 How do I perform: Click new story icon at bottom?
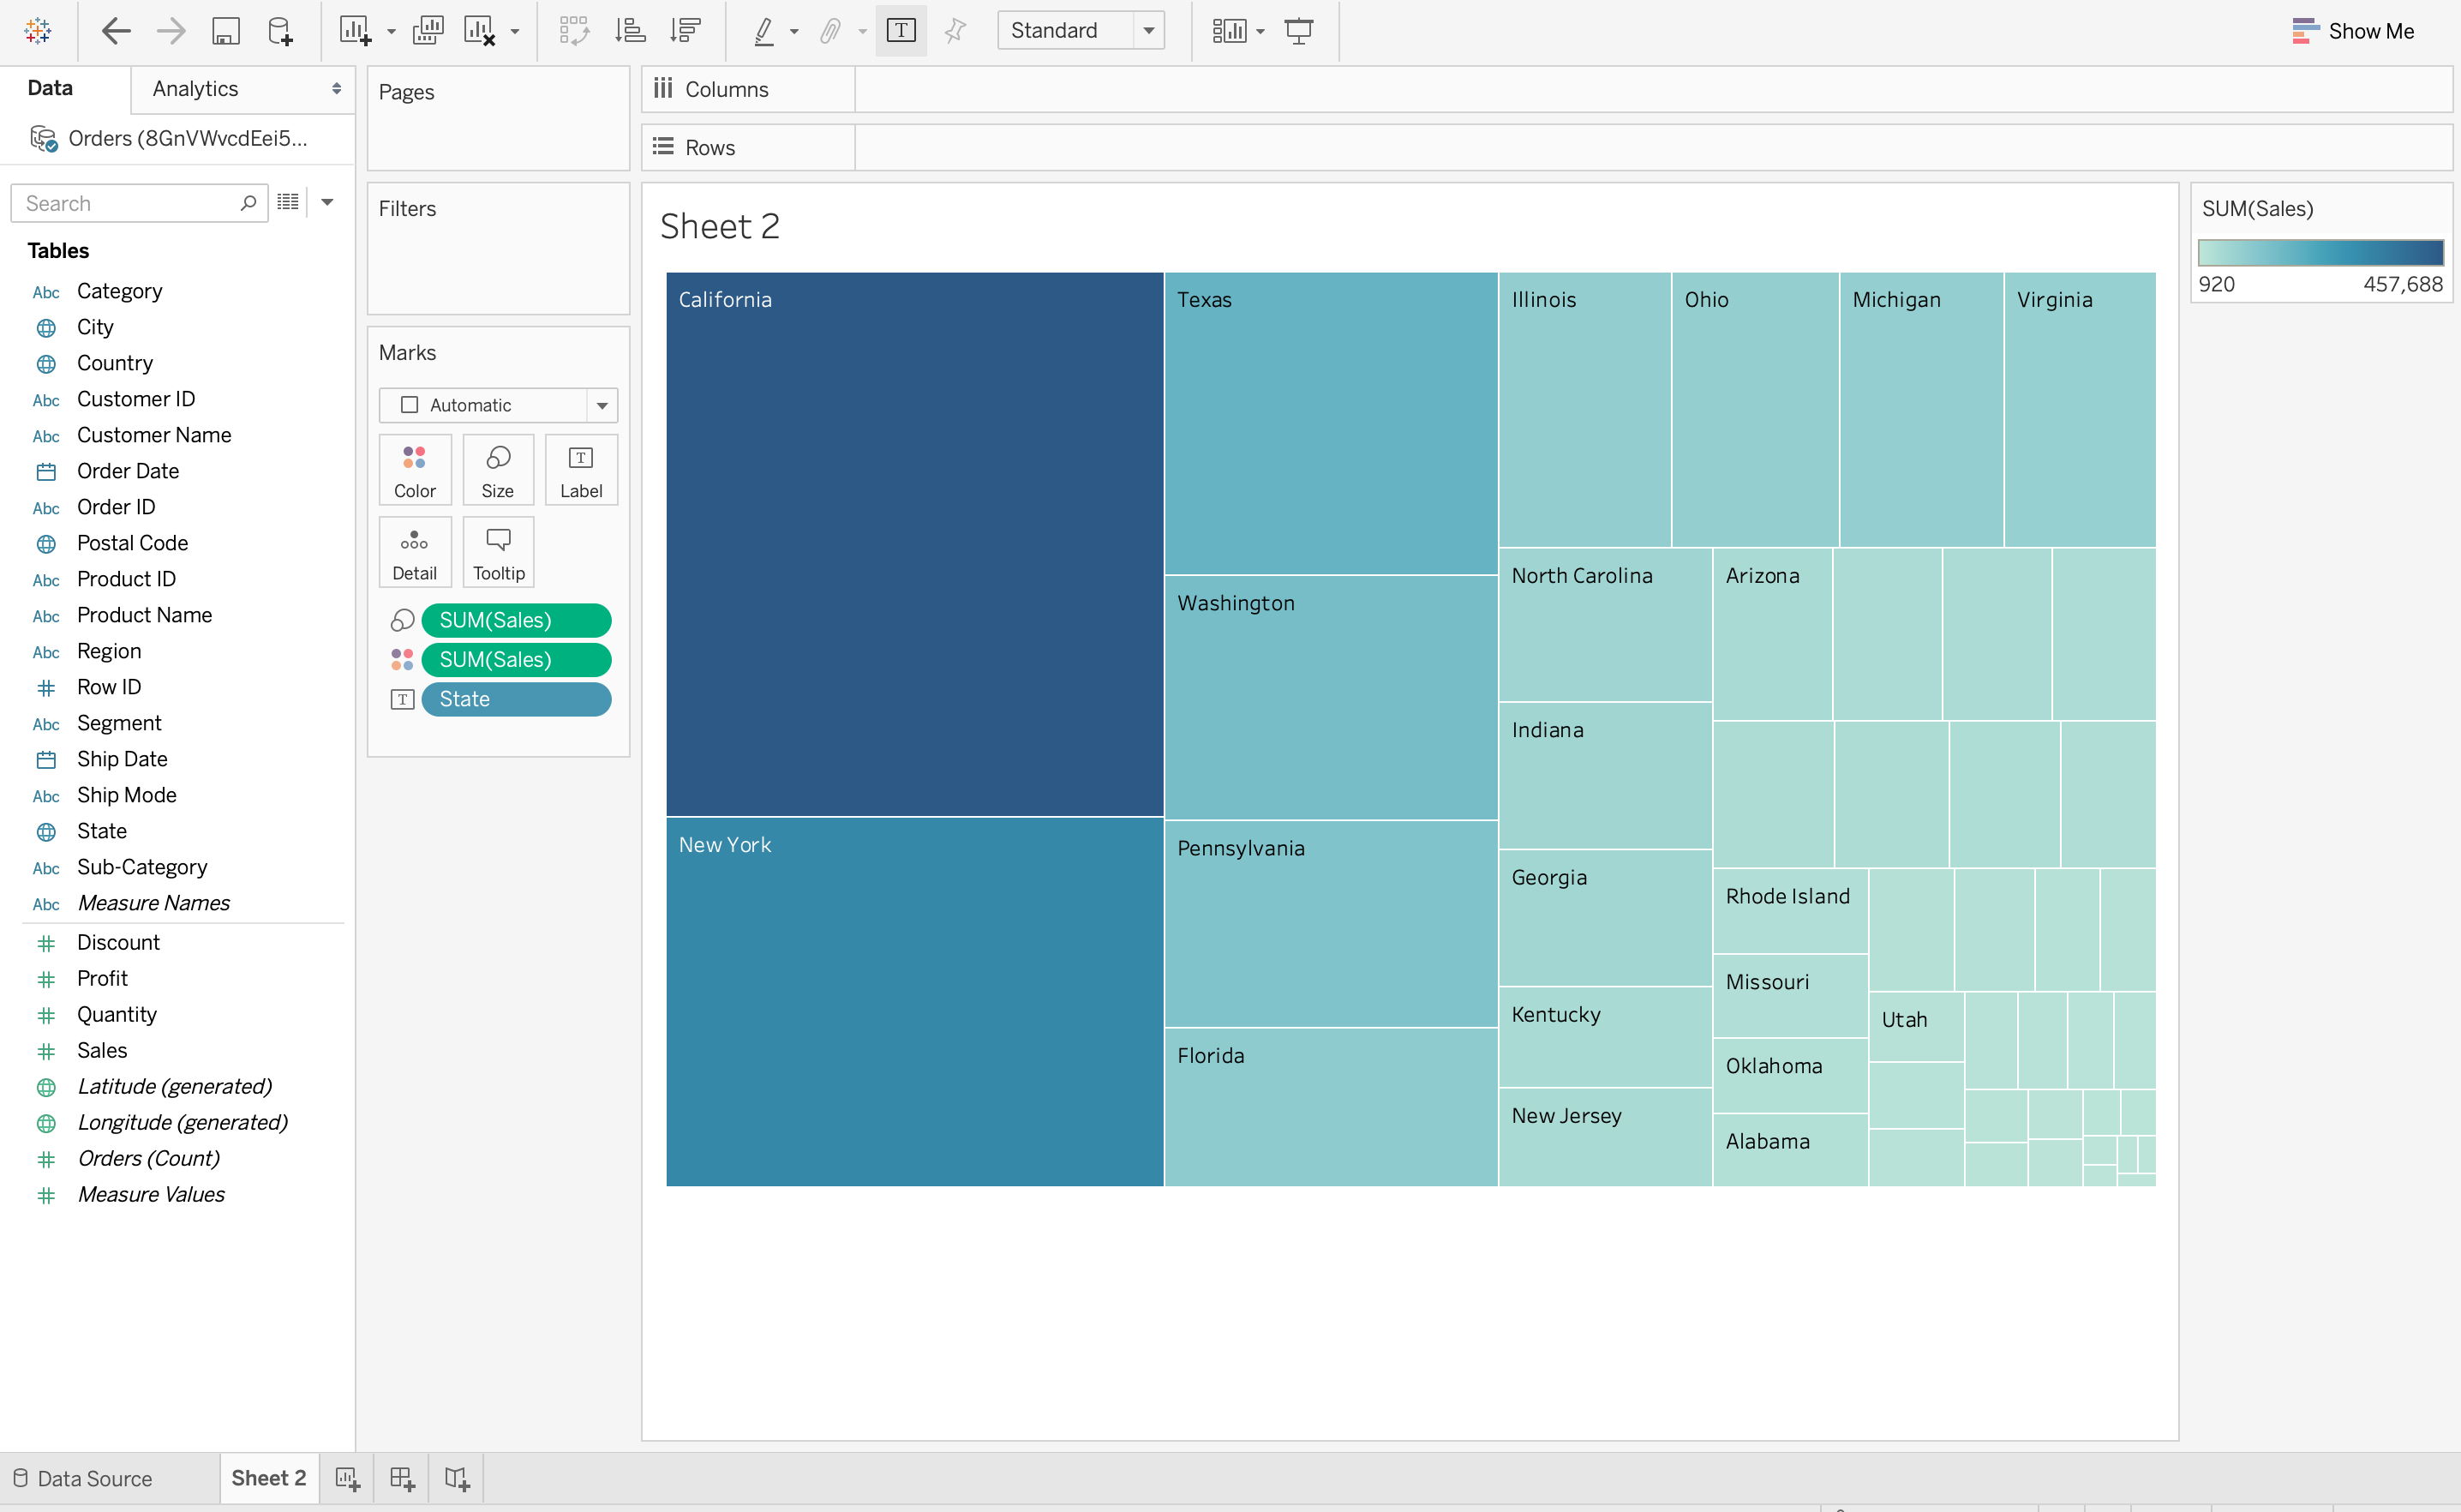coord(457,1478)
